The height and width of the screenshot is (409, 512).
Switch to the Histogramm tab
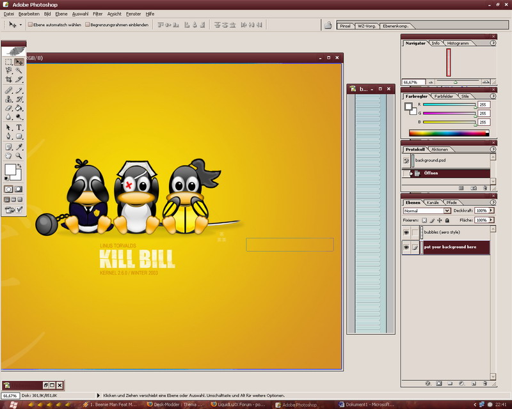click(x=458, y=43)
